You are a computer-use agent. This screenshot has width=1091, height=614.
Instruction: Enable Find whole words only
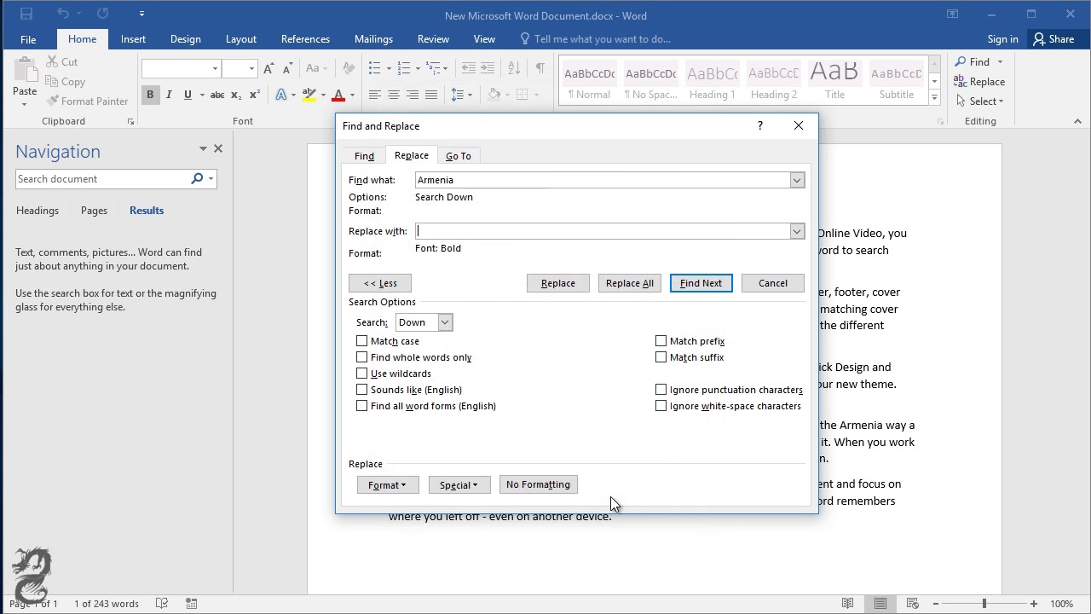(x=361, y=357)
